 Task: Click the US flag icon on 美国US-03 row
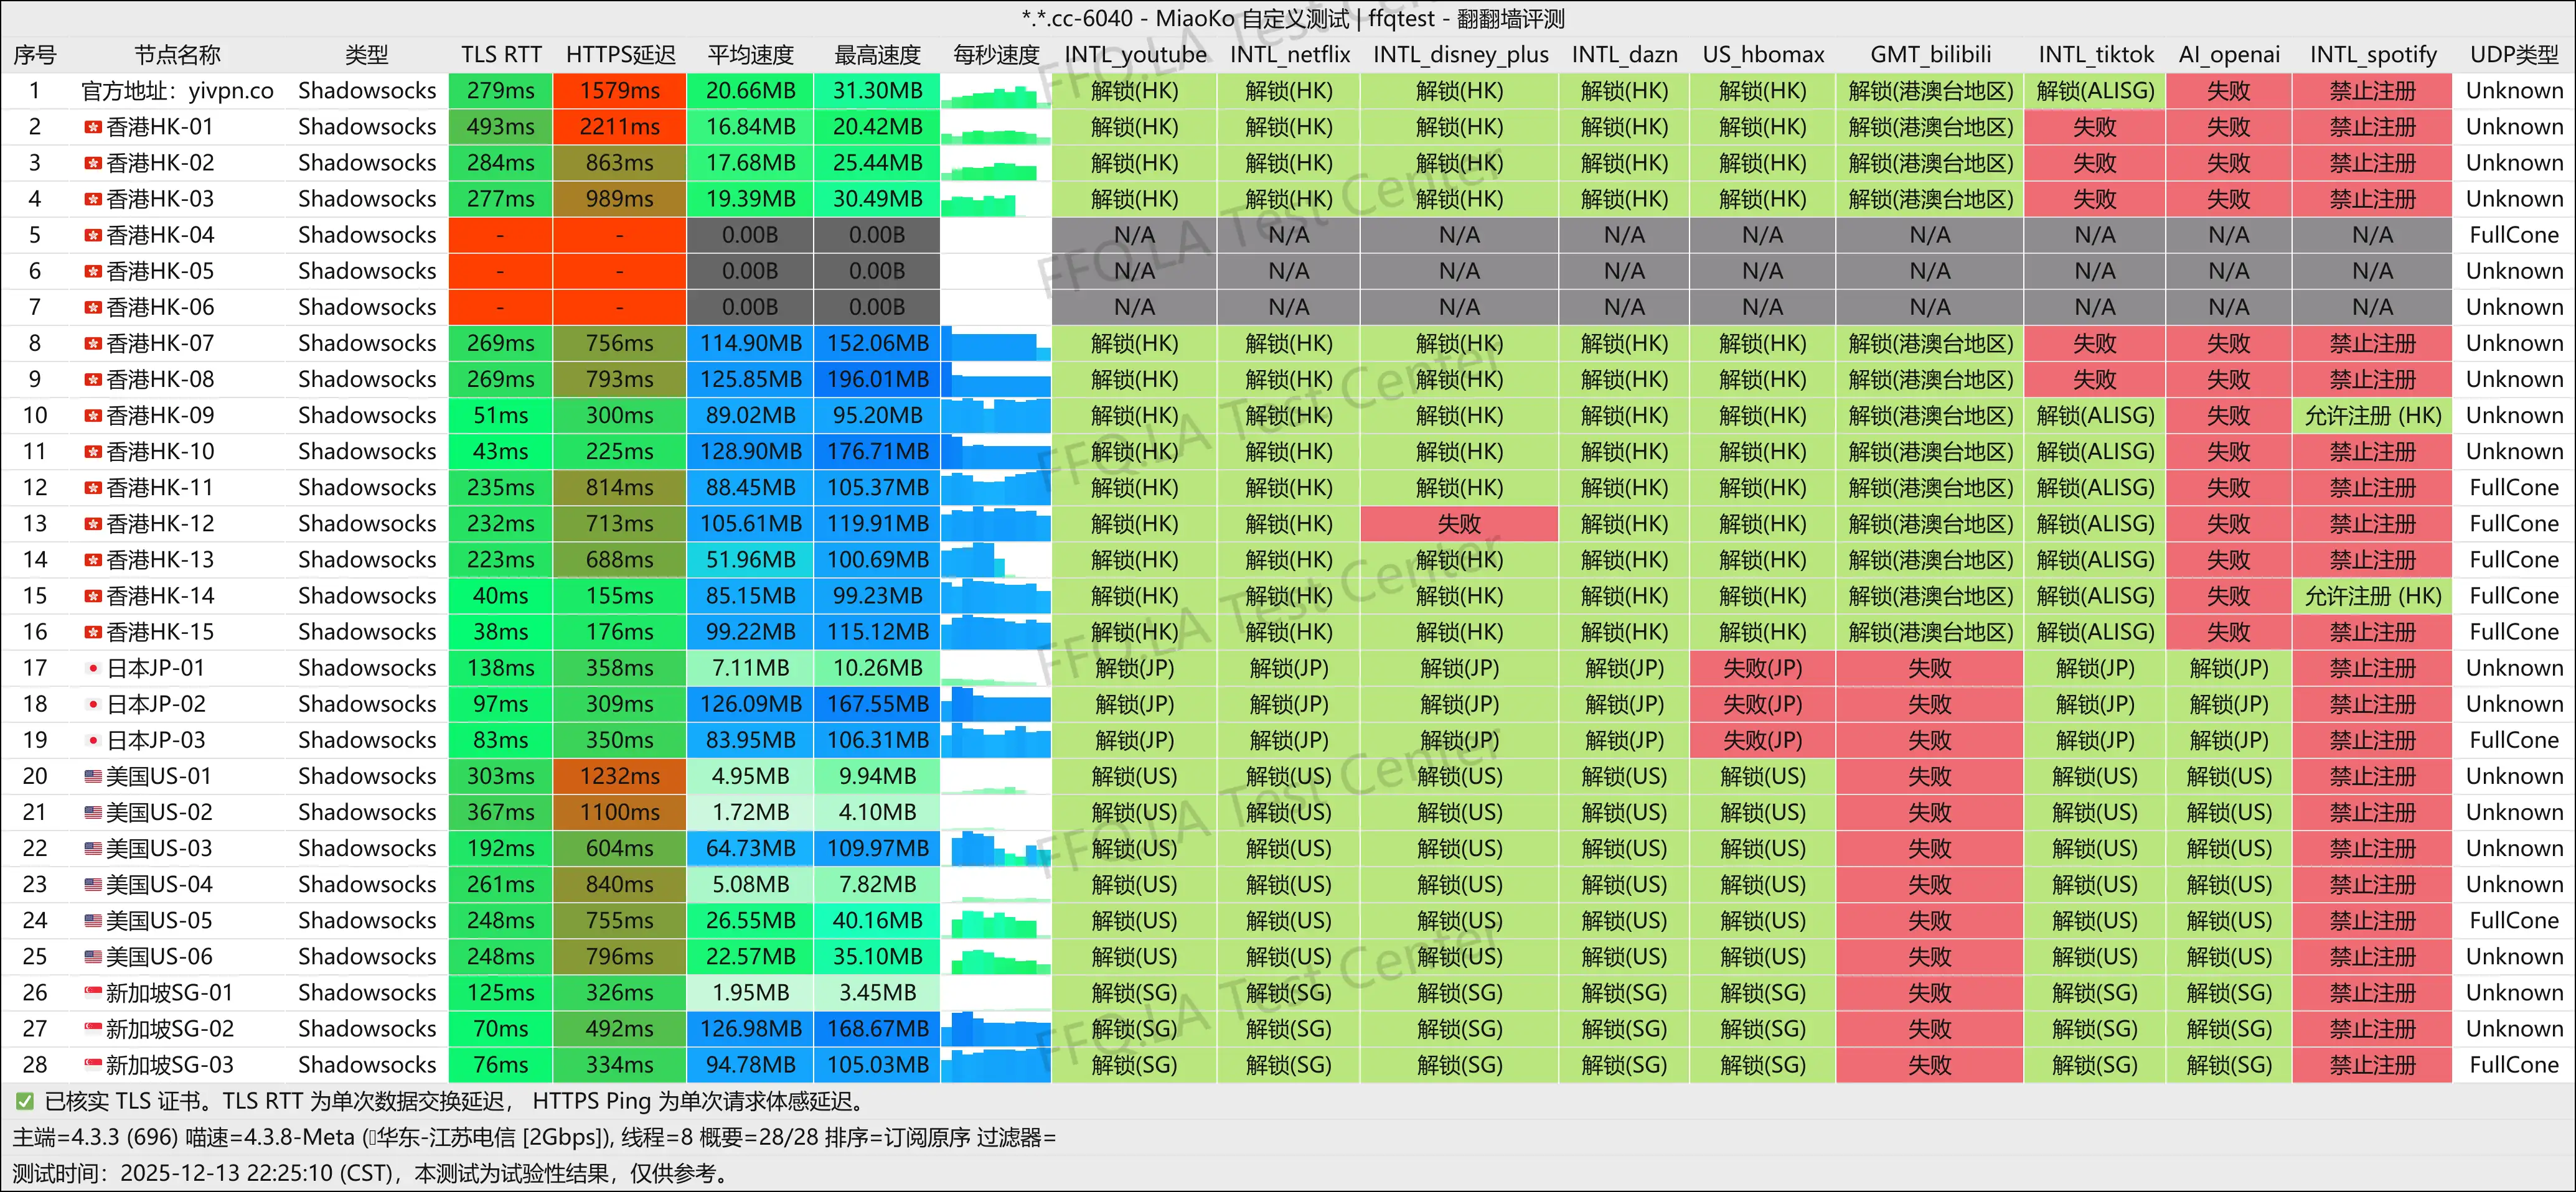(93, 849)
